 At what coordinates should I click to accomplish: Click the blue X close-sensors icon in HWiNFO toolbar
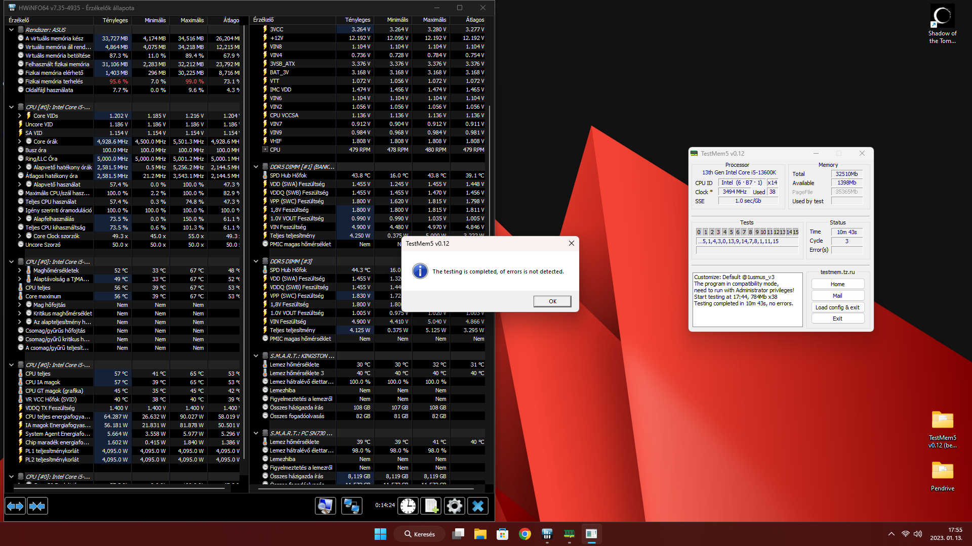(478, 506)
